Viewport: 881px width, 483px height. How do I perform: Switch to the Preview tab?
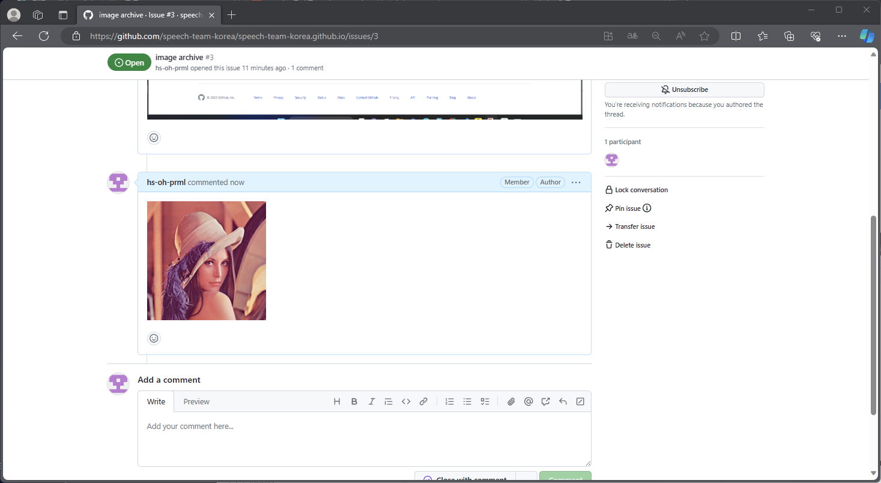click(x=196, y=401)
